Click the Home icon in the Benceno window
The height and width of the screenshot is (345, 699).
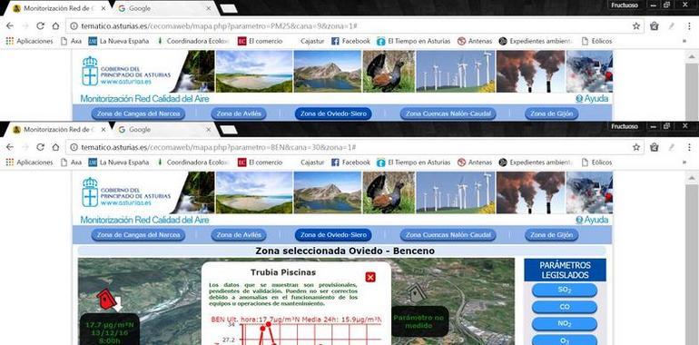(x=55, y=147)
